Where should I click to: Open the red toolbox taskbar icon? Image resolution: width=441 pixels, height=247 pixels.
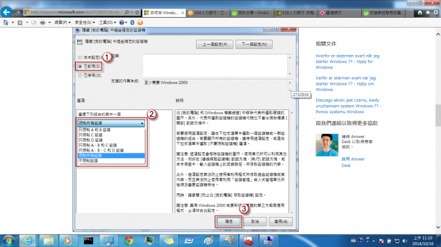tap(248, 241)
